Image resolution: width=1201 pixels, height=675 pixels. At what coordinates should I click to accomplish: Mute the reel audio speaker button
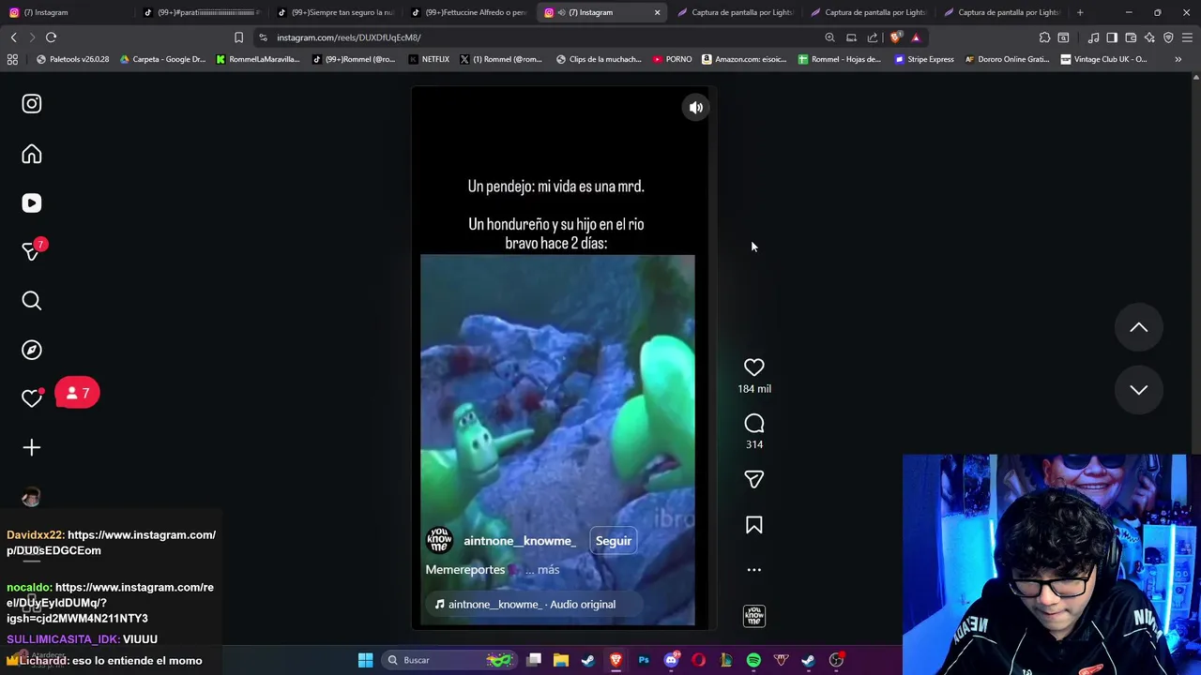696,108
